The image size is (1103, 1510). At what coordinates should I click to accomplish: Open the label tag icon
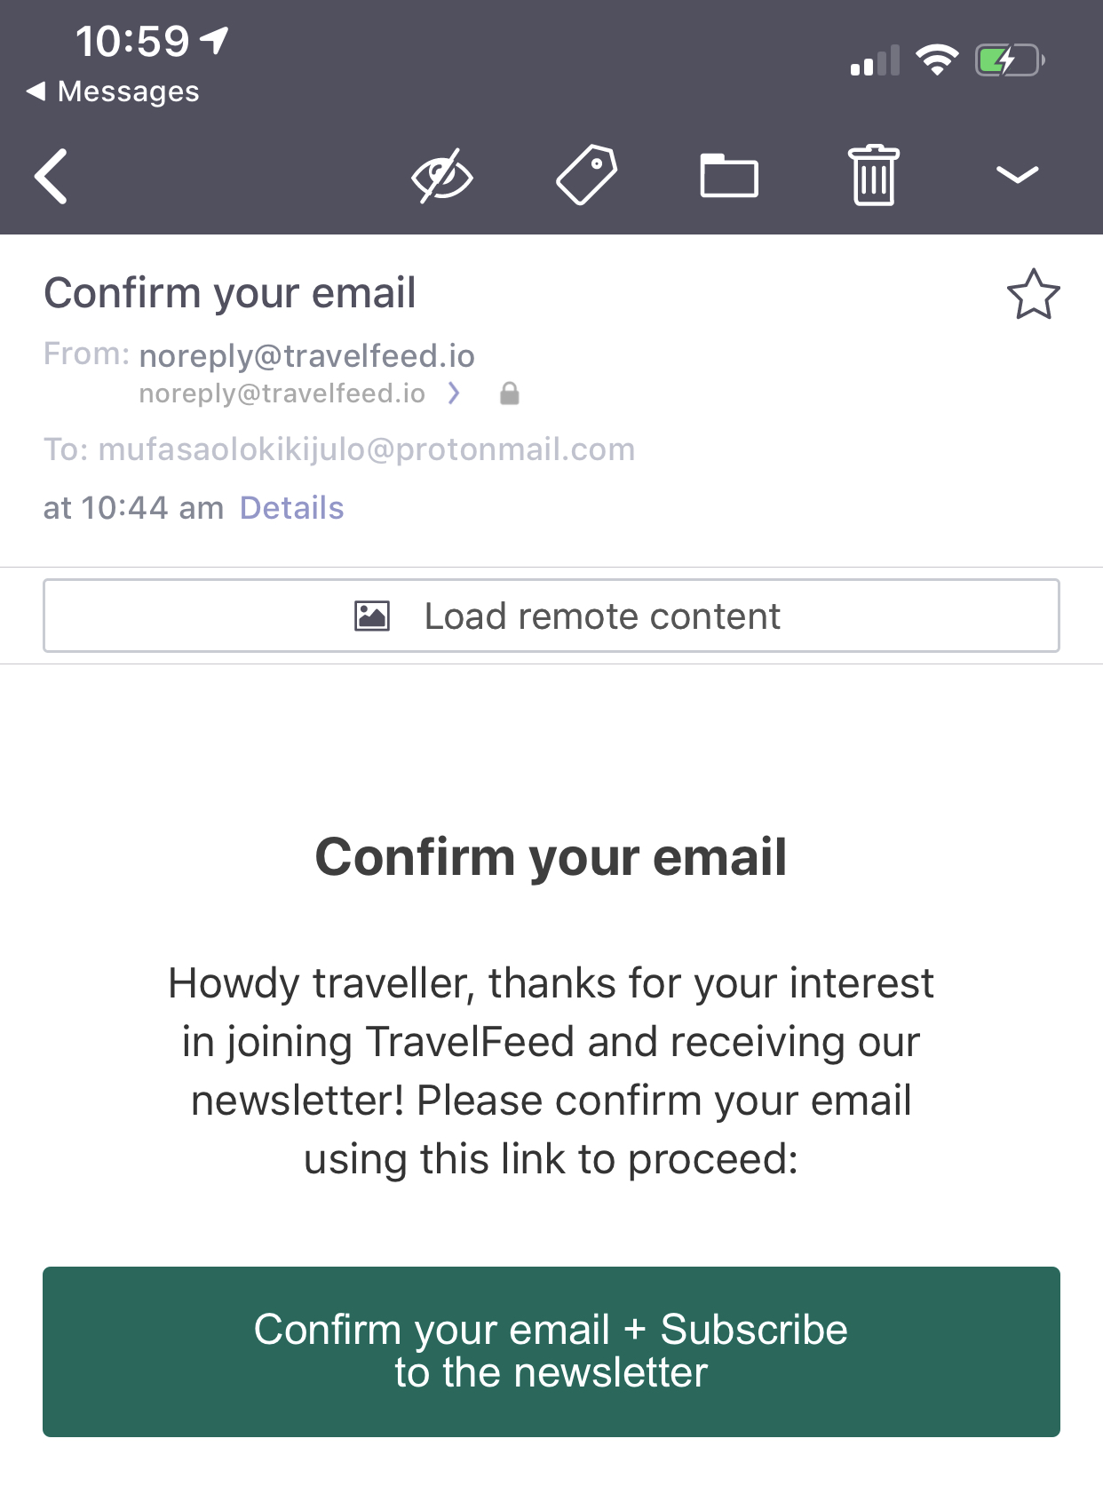coord(586,175)
